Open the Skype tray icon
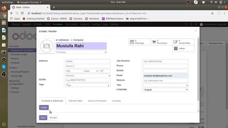Viewport: 228px width, 128px height. click(196, 2)
